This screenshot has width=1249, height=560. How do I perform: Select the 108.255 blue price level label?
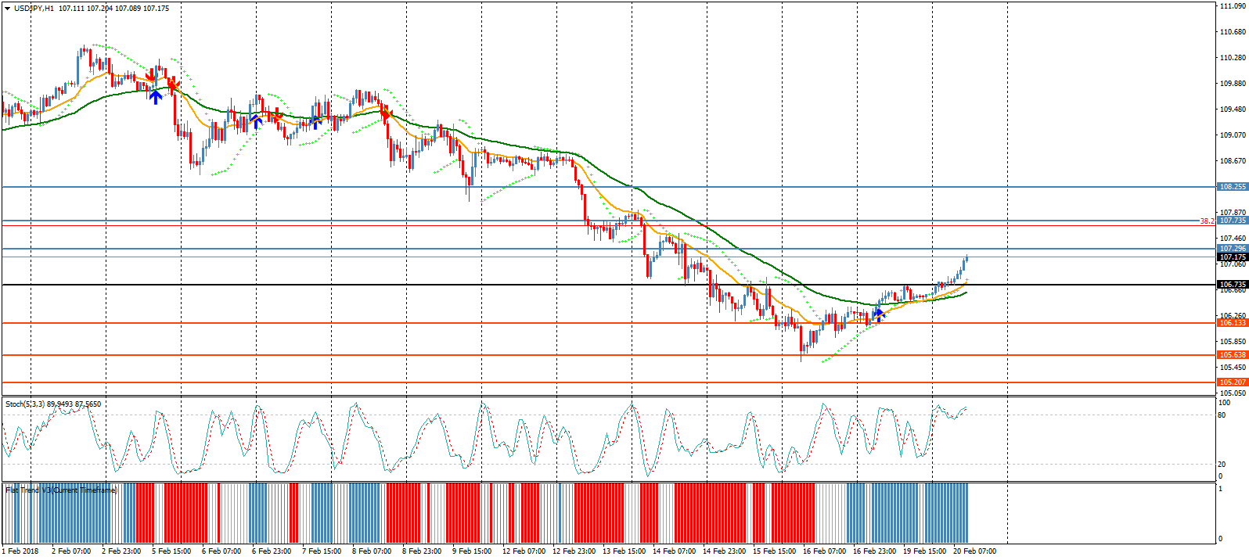point(1232,187)
